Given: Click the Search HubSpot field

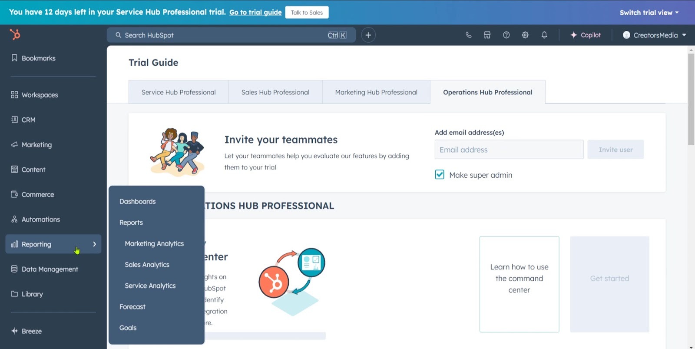Looking at the screenshot, I should point(231,35).
